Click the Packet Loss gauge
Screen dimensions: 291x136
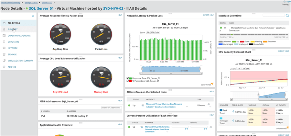click(101, 35)
